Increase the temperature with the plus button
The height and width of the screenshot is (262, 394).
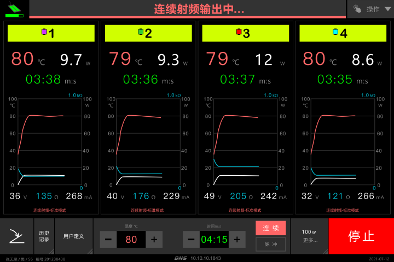click(x=154, y=240)
